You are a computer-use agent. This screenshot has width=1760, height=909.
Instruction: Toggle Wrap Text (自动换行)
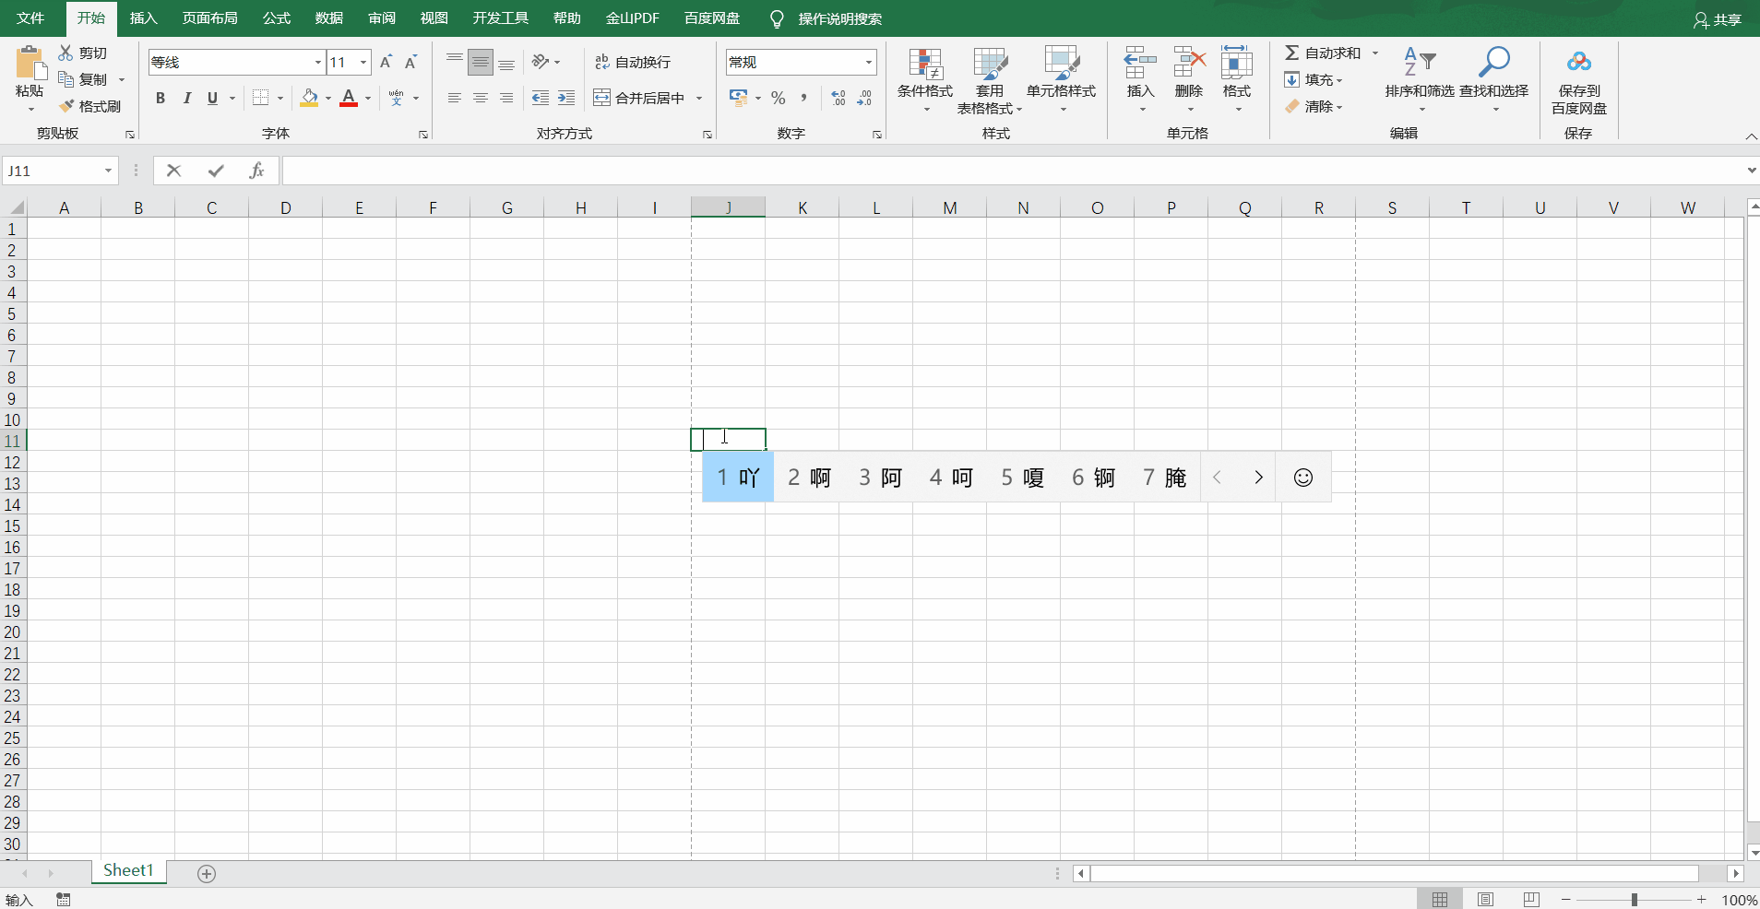633,62
